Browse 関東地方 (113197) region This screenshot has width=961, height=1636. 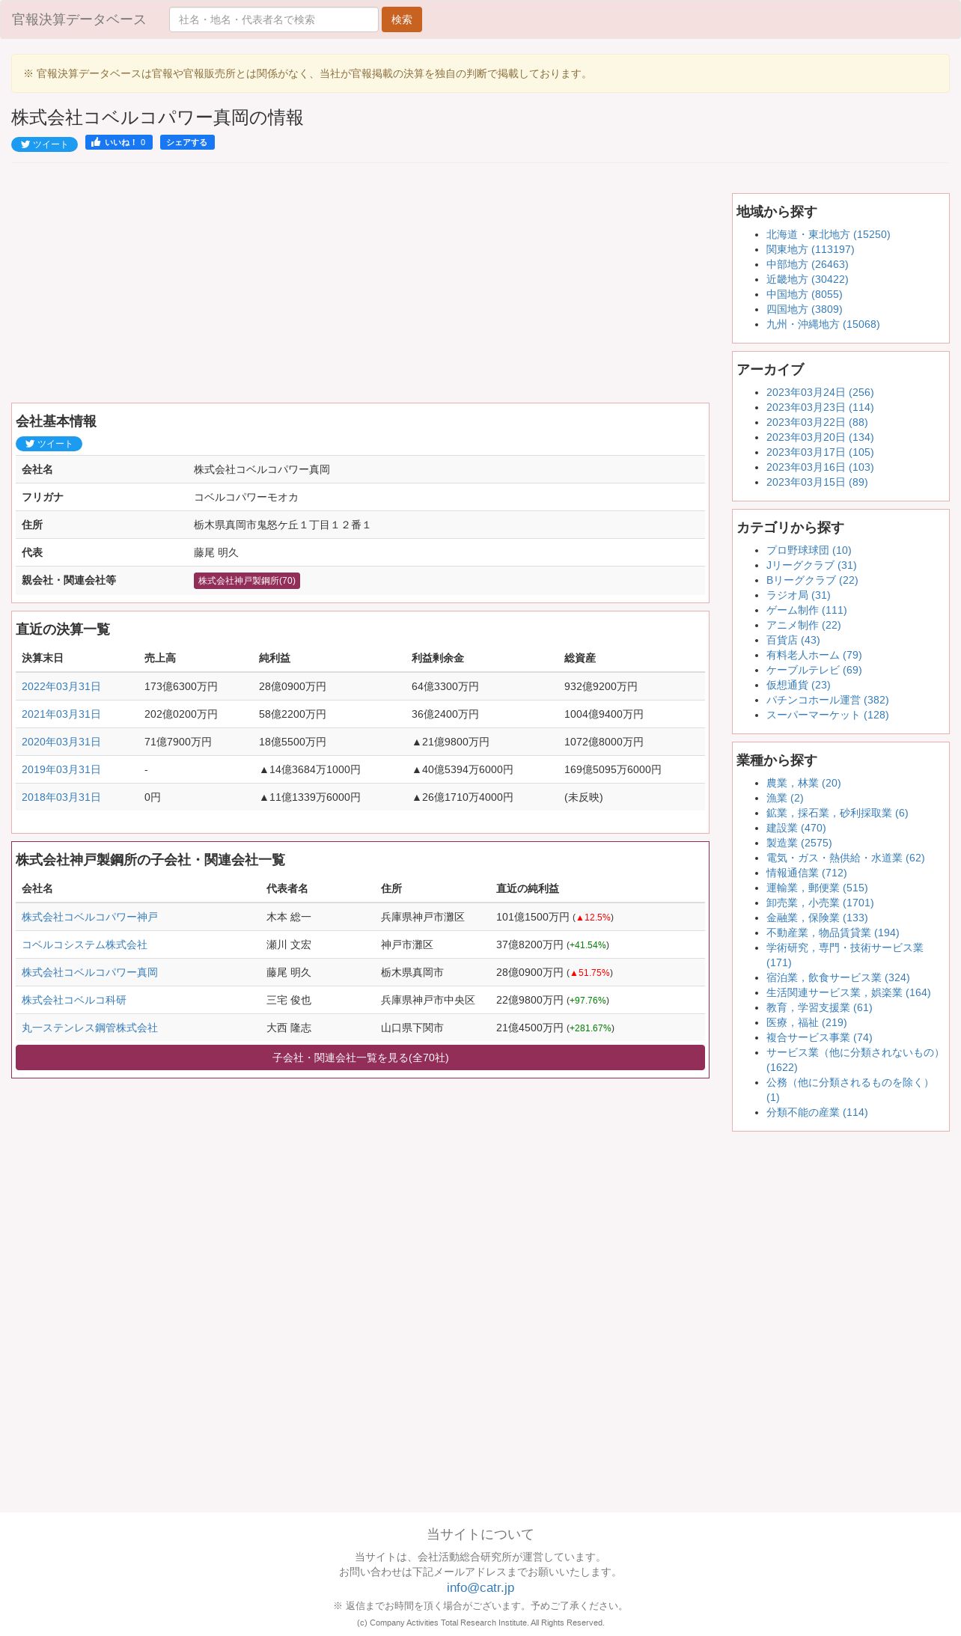click(810, 249)
